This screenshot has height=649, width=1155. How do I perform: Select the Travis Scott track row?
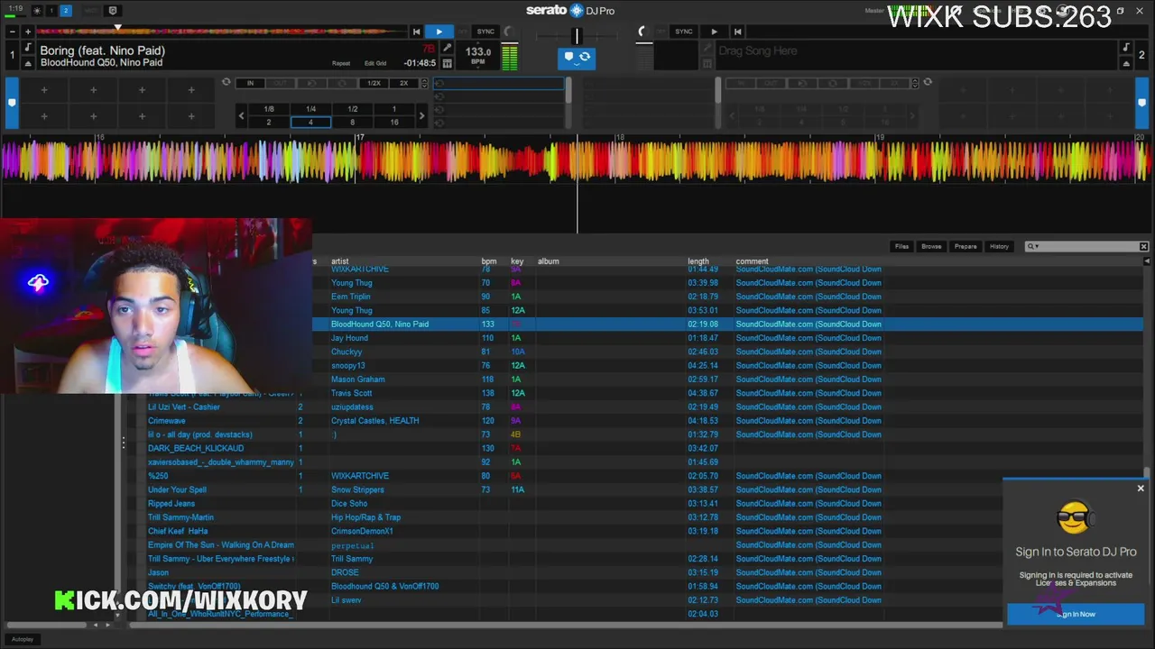pos(727,393)
